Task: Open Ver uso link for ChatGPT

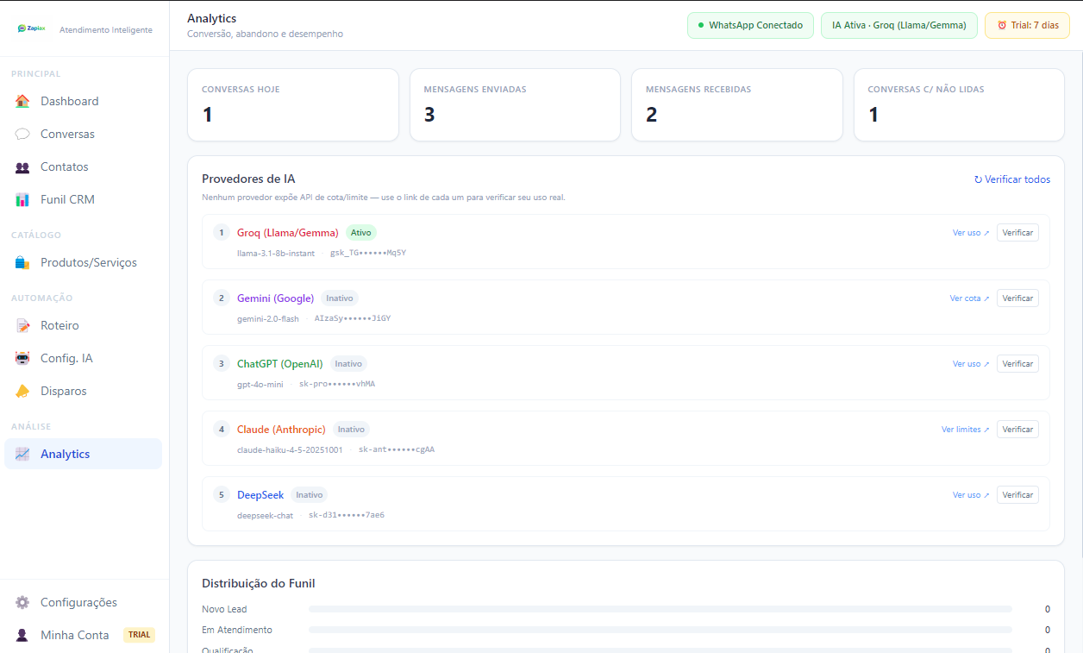Action: coord(971,364)
